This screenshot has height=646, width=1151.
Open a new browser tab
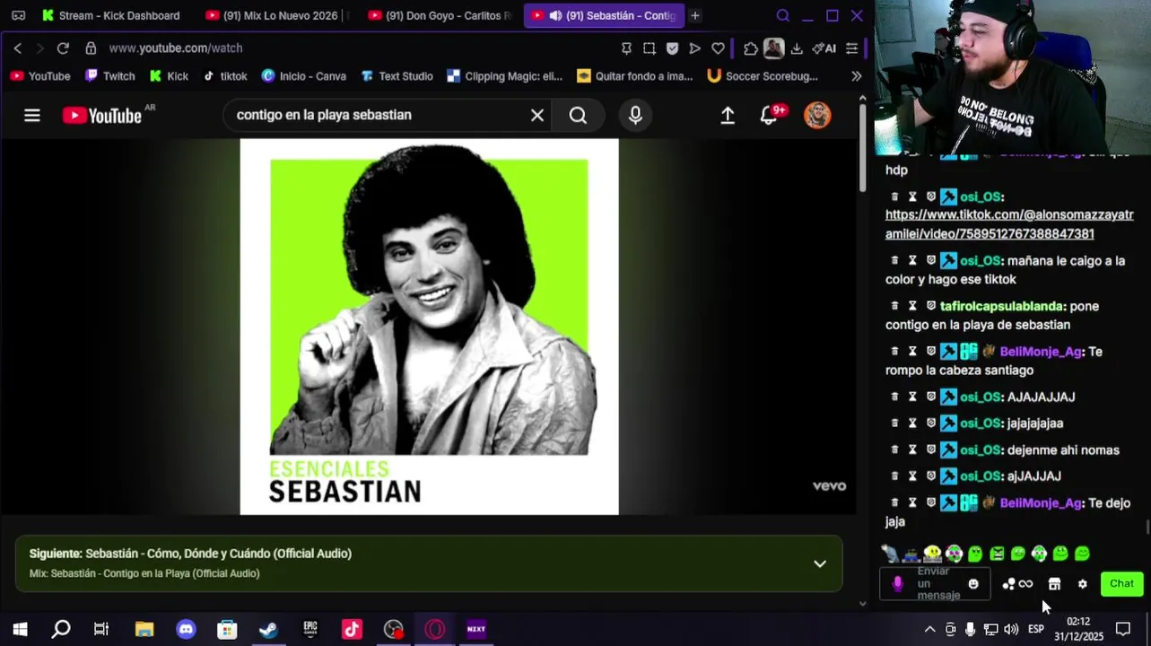point(695,15)
